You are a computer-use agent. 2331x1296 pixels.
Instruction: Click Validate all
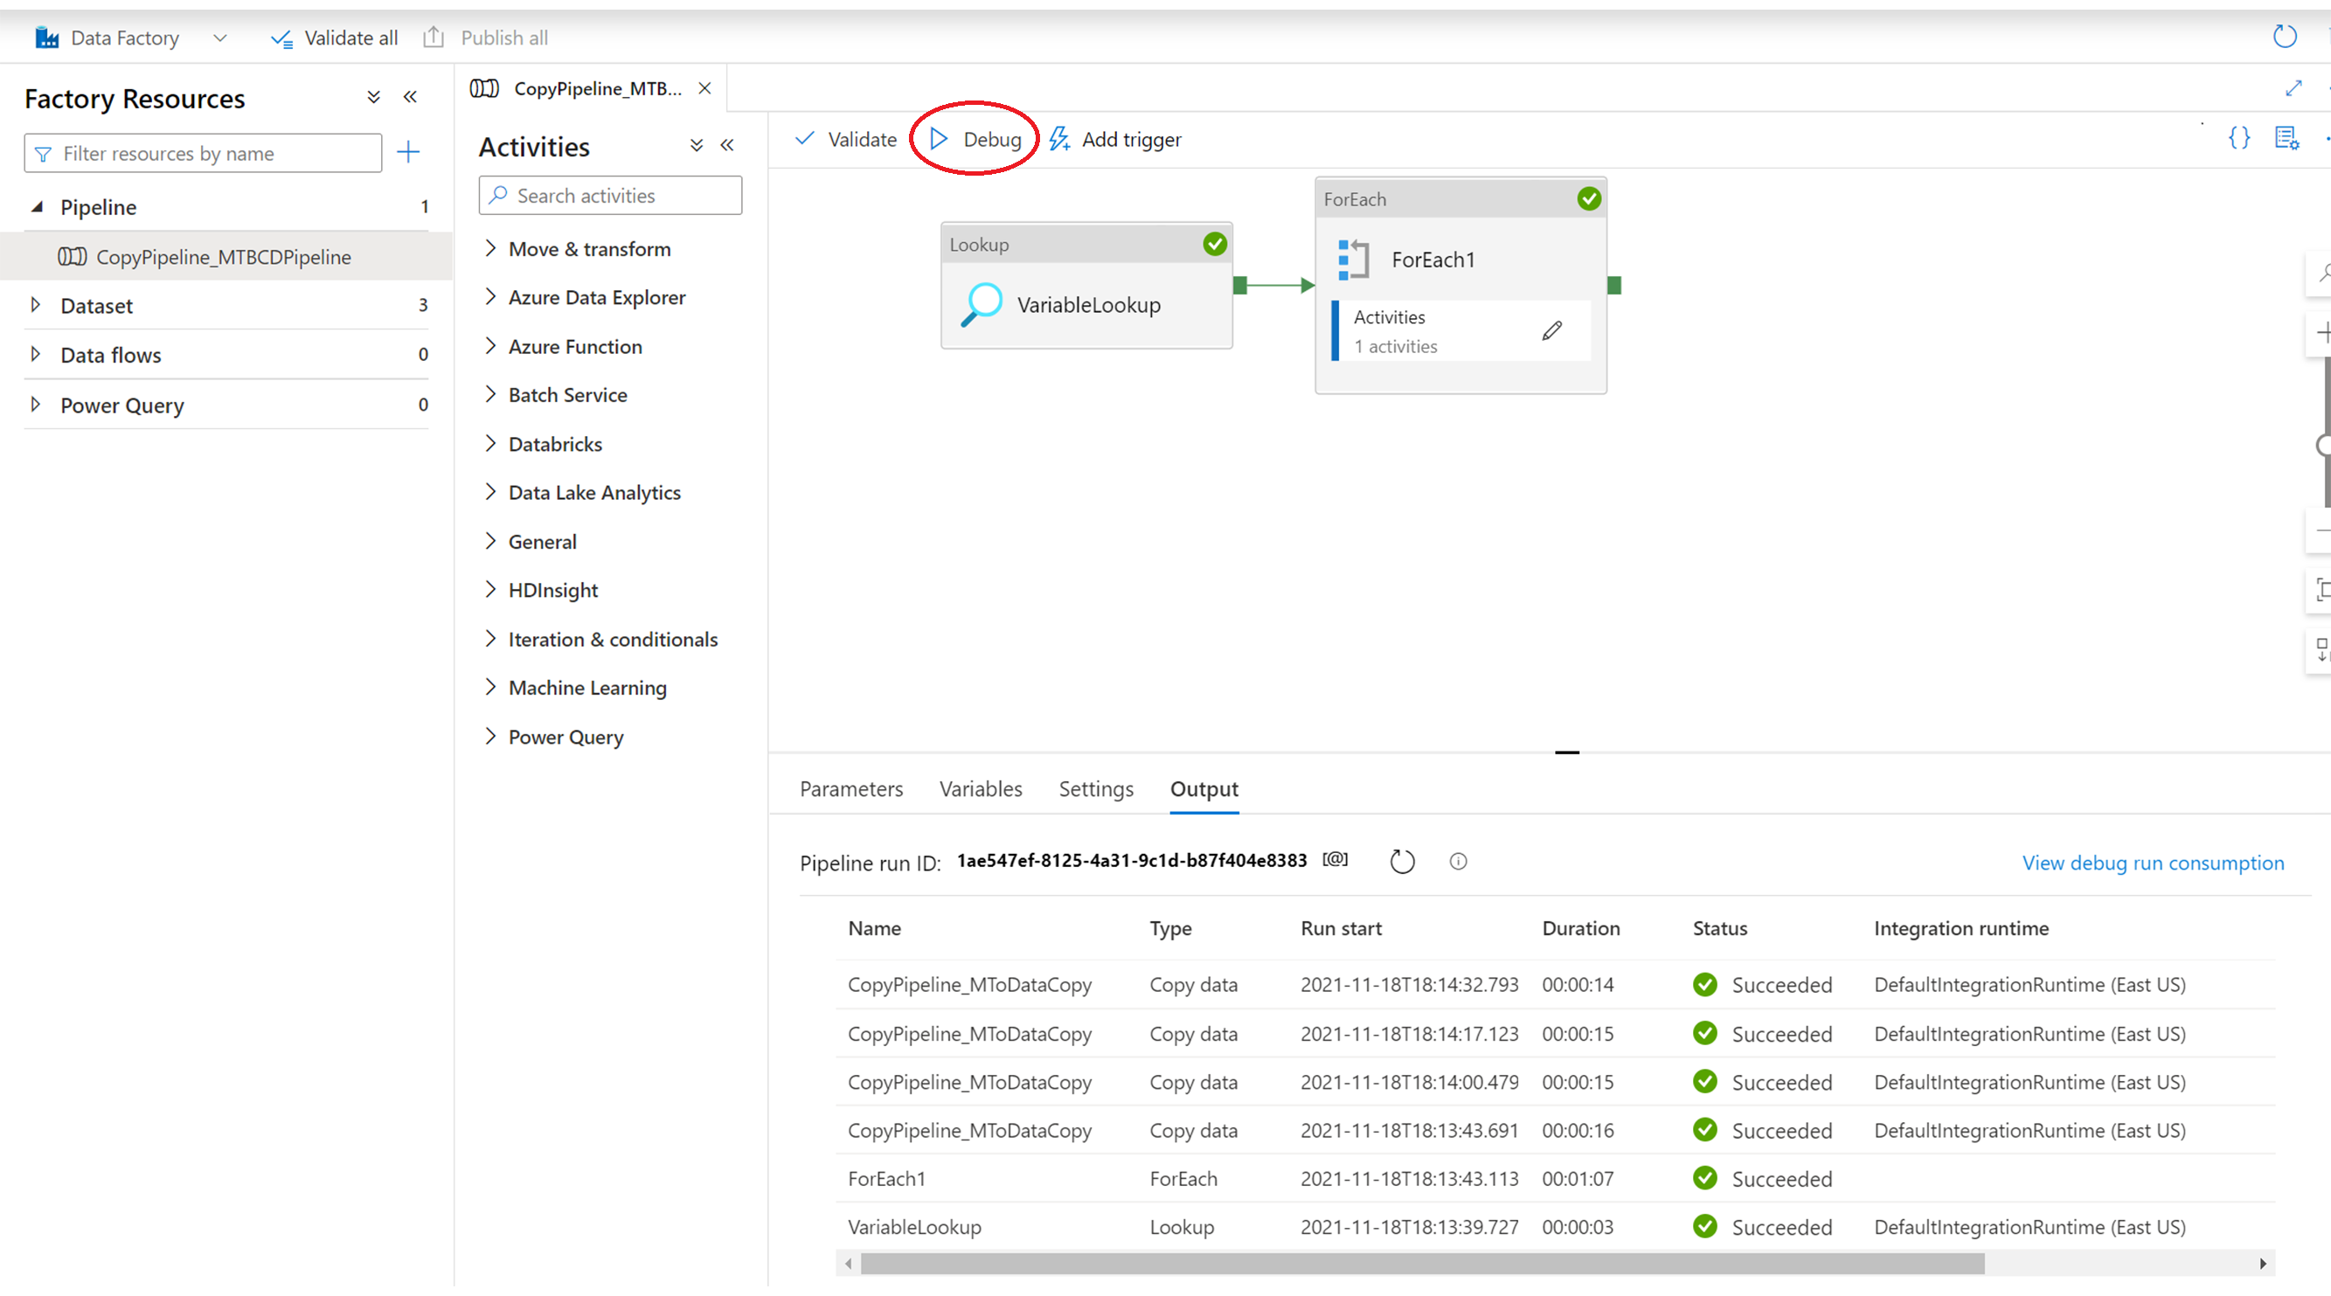click(334, 38)
